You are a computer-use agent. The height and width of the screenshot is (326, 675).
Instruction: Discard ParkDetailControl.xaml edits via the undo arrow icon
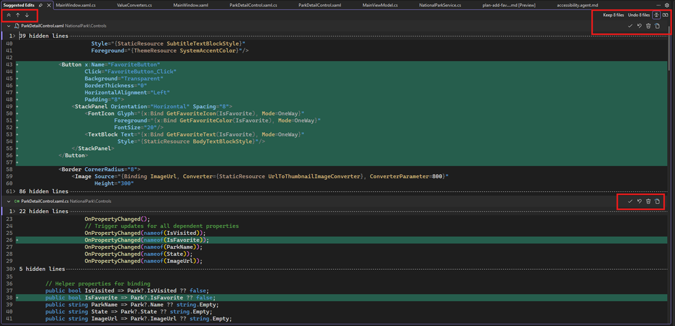[x=640, y=26]
